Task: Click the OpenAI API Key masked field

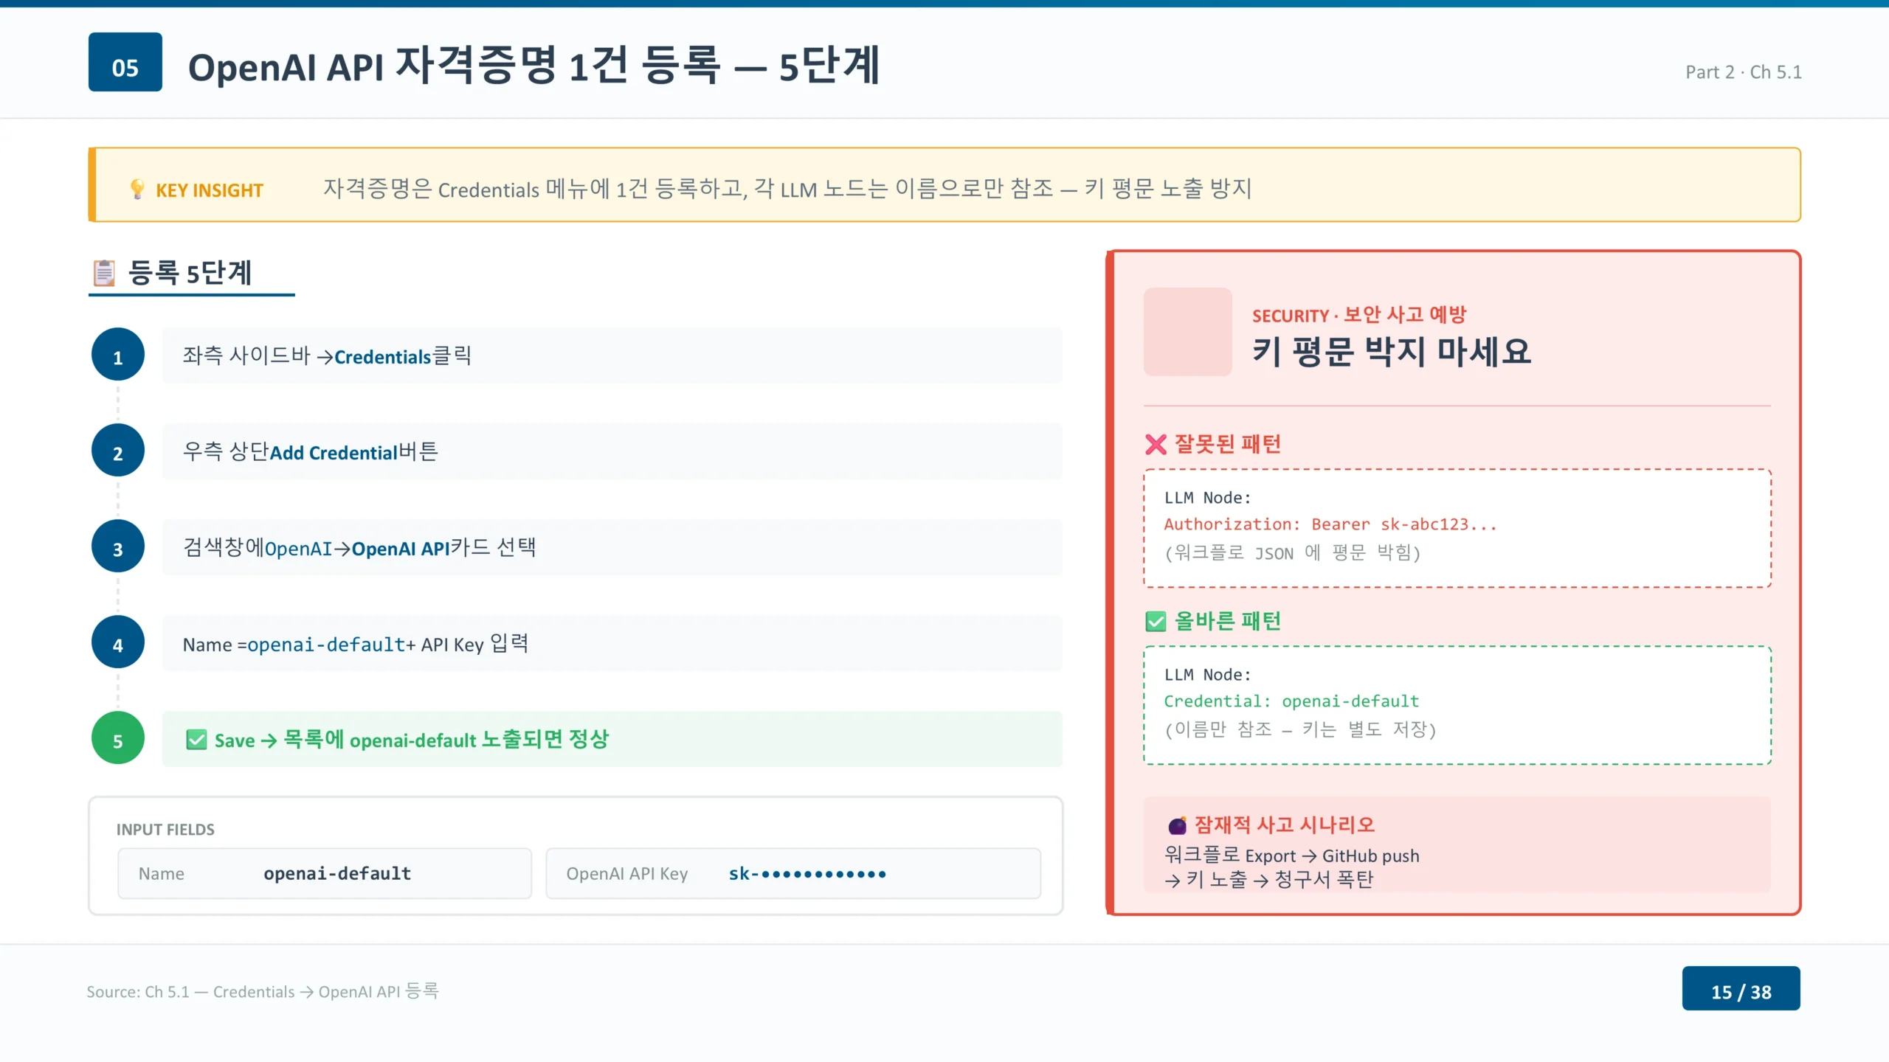Action: tap(793, 873)
